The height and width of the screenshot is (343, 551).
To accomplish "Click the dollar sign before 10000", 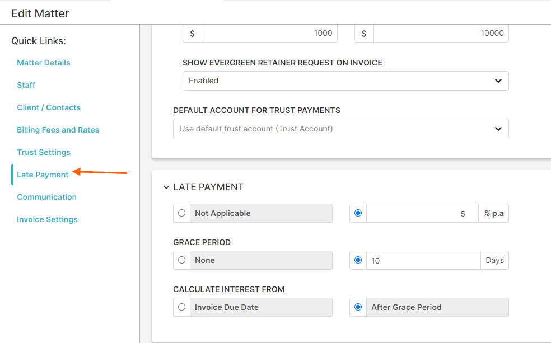I will pyautogui.click(x=364, y=34).
